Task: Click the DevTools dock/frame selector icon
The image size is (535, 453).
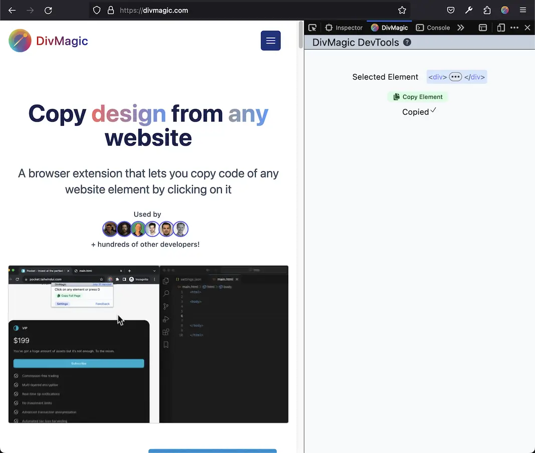Action: 483,28
